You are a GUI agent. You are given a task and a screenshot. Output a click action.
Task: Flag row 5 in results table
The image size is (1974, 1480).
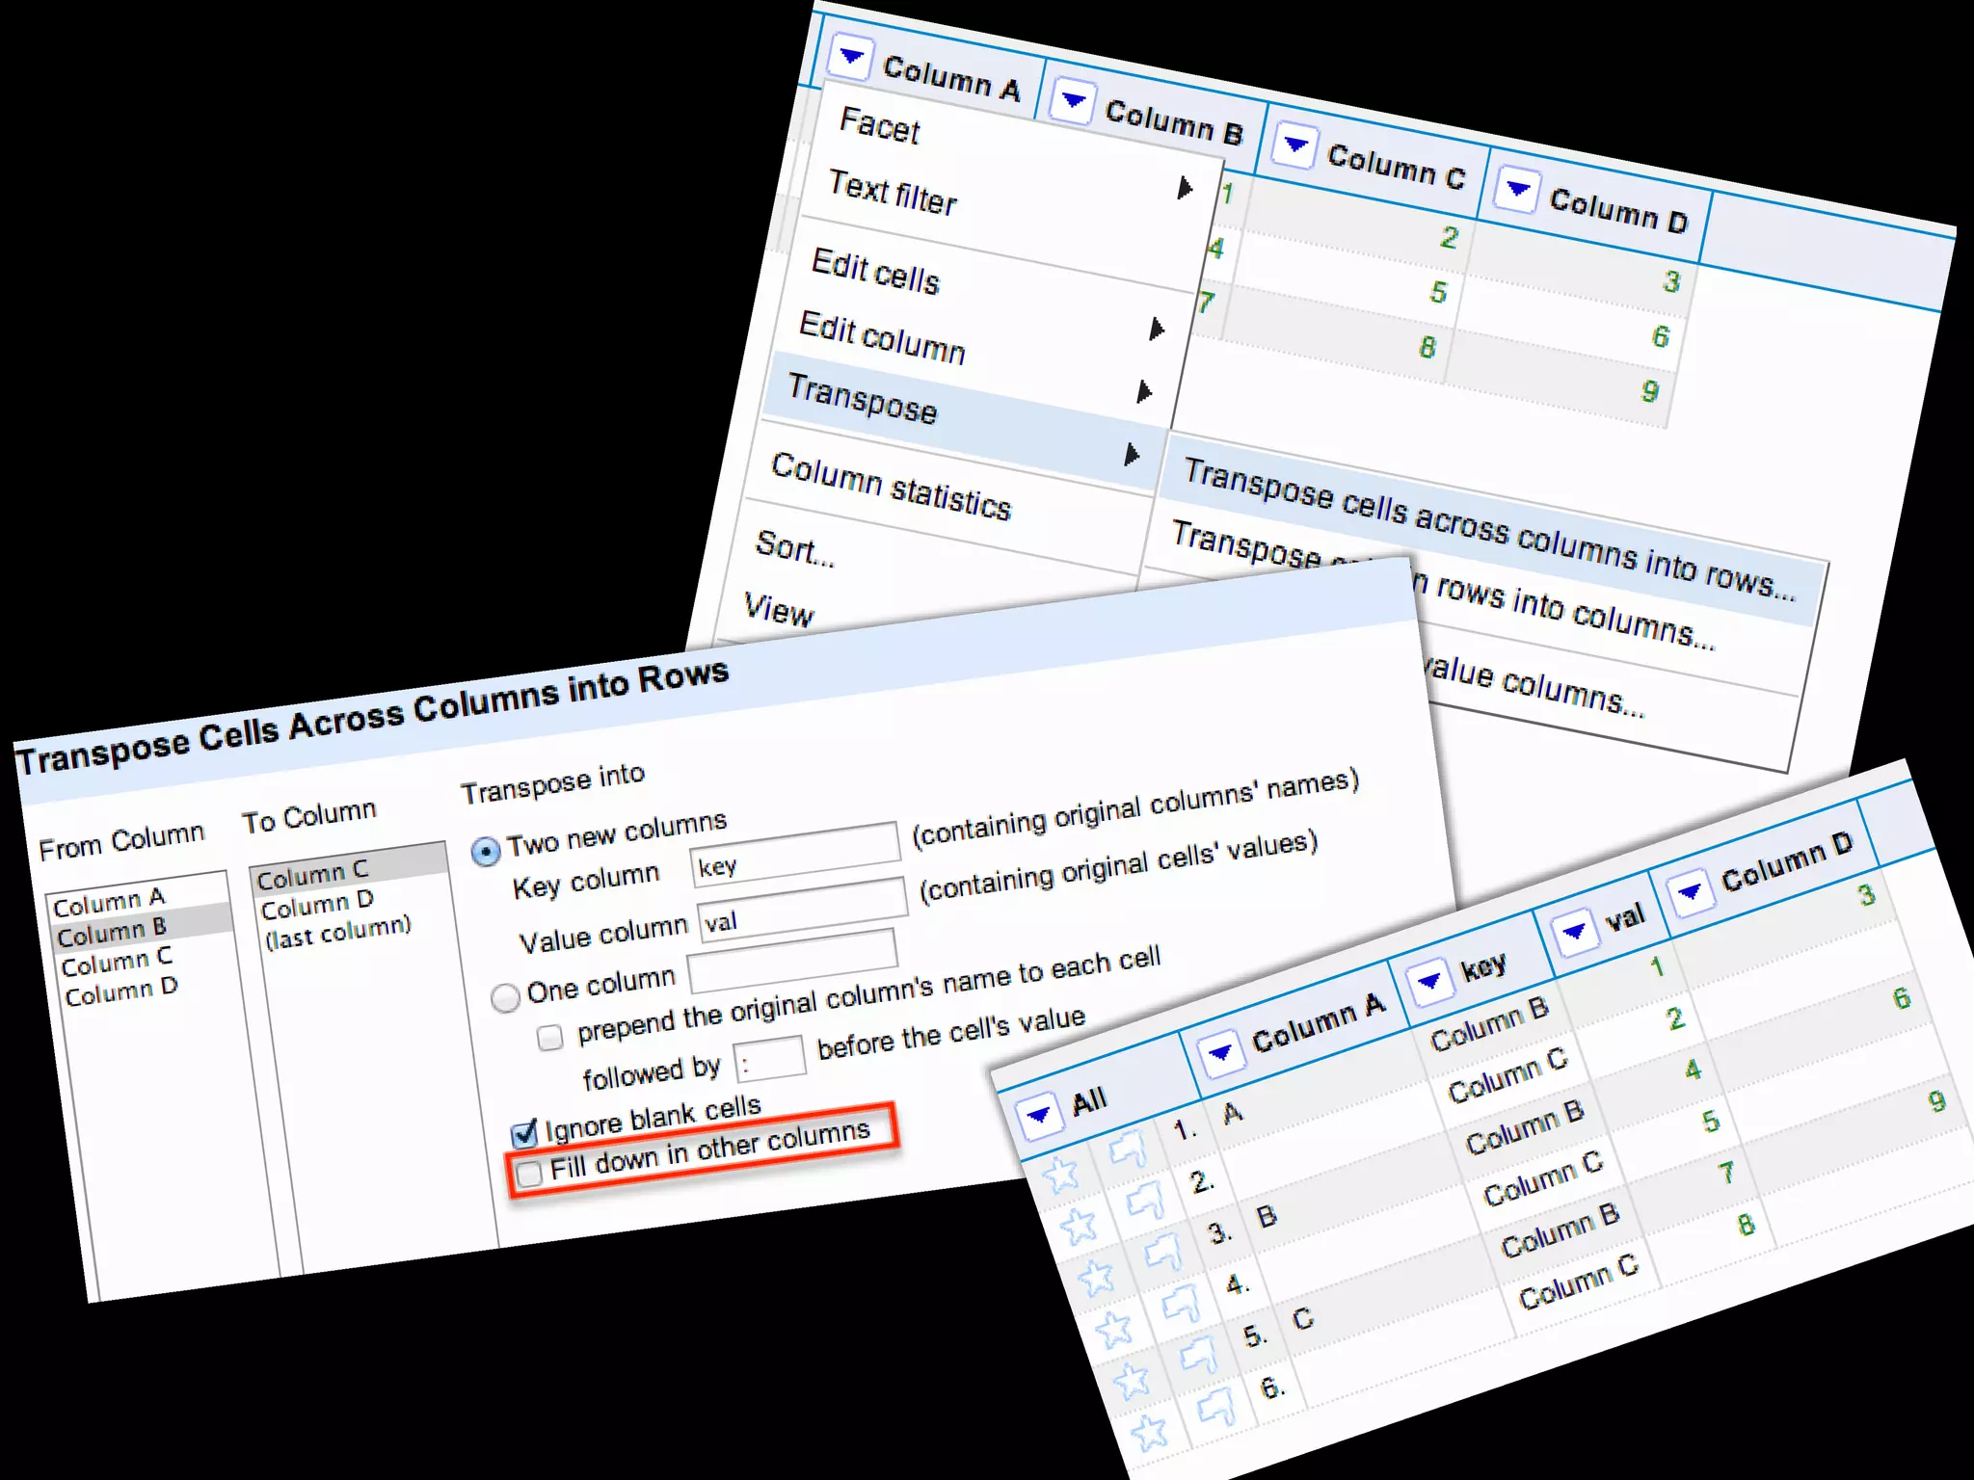click(1198, 1357)
